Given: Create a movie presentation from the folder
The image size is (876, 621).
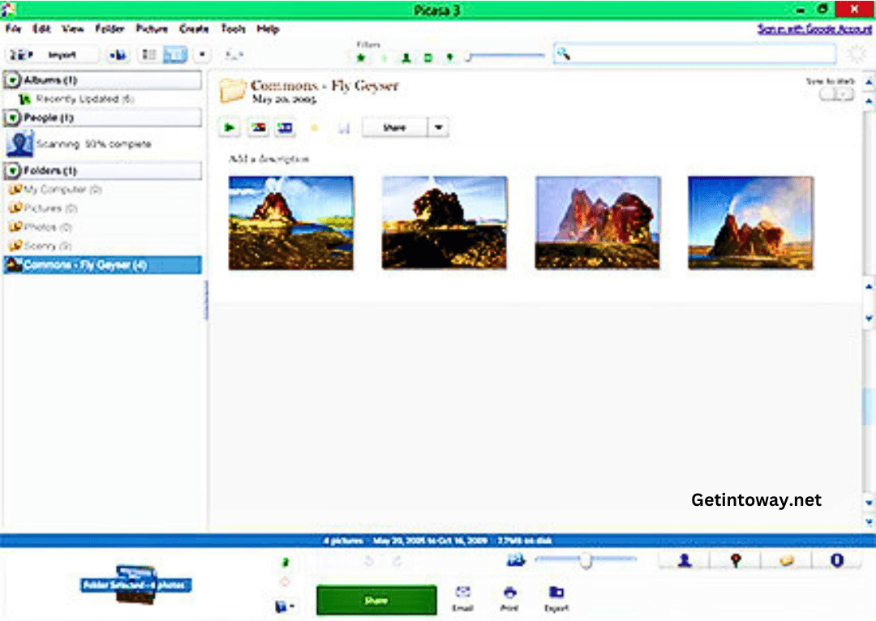Looking at the screenshot, I should tap(285, 128).
